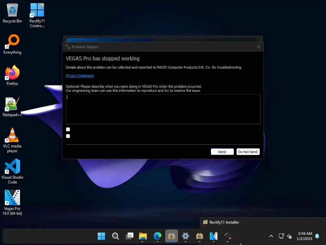Select the Problem Report taskbar icon
The image size is (326, 245).
[x=228, y=236]
